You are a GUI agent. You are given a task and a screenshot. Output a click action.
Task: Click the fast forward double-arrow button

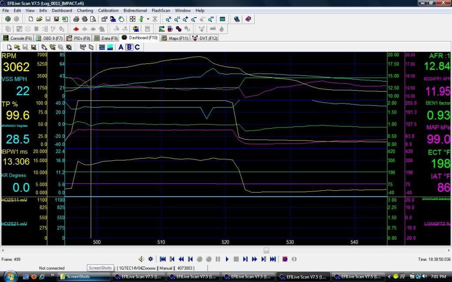(254, 259)
